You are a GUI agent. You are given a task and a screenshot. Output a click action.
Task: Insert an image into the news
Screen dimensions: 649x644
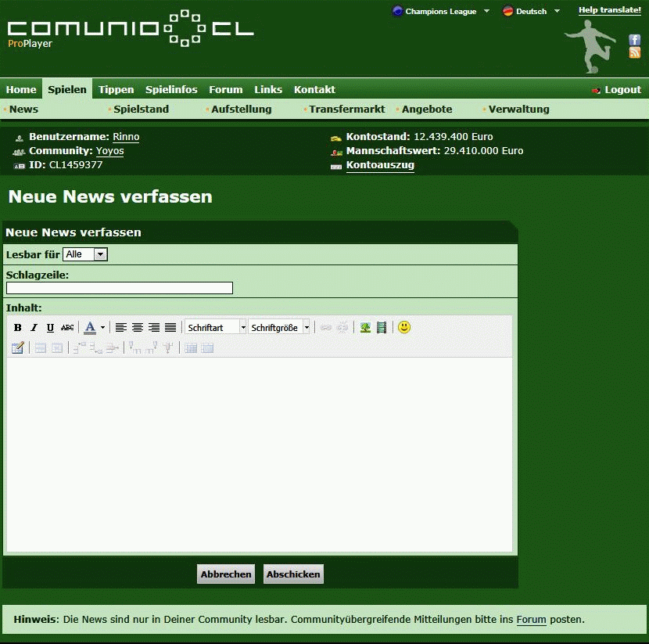(x=365, y=328)
